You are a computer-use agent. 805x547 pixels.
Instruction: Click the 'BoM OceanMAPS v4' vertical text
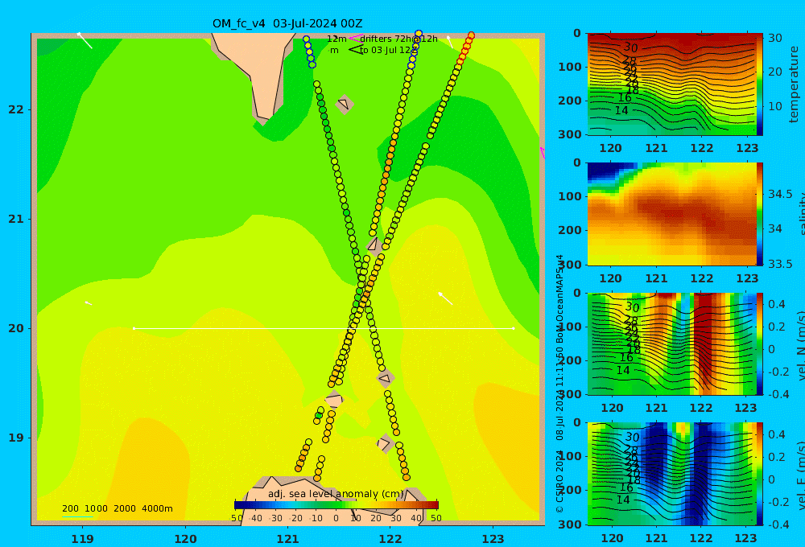559,299
